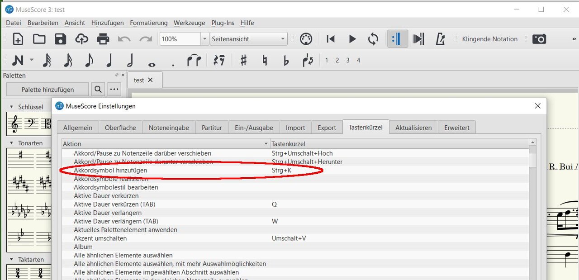Toggle Klingende Notation (concert pitch)
579x280 pixels.
click(x=489, y=39)
